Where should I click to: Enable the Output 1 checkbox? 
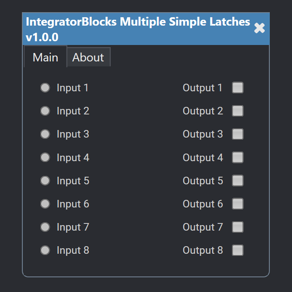coord(238,88)
